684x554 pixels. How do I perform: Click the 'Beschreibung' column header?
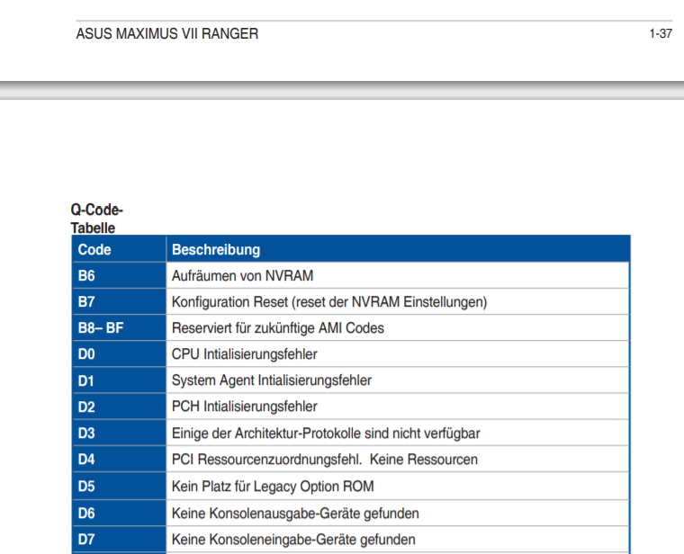[x=216, y=250]
